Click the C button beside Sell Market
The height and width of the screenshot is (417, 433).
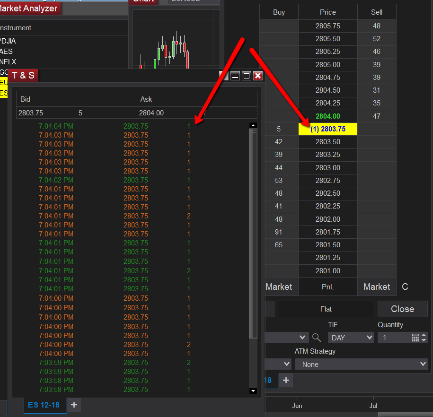pyautogui.click(x=405, y=287)
